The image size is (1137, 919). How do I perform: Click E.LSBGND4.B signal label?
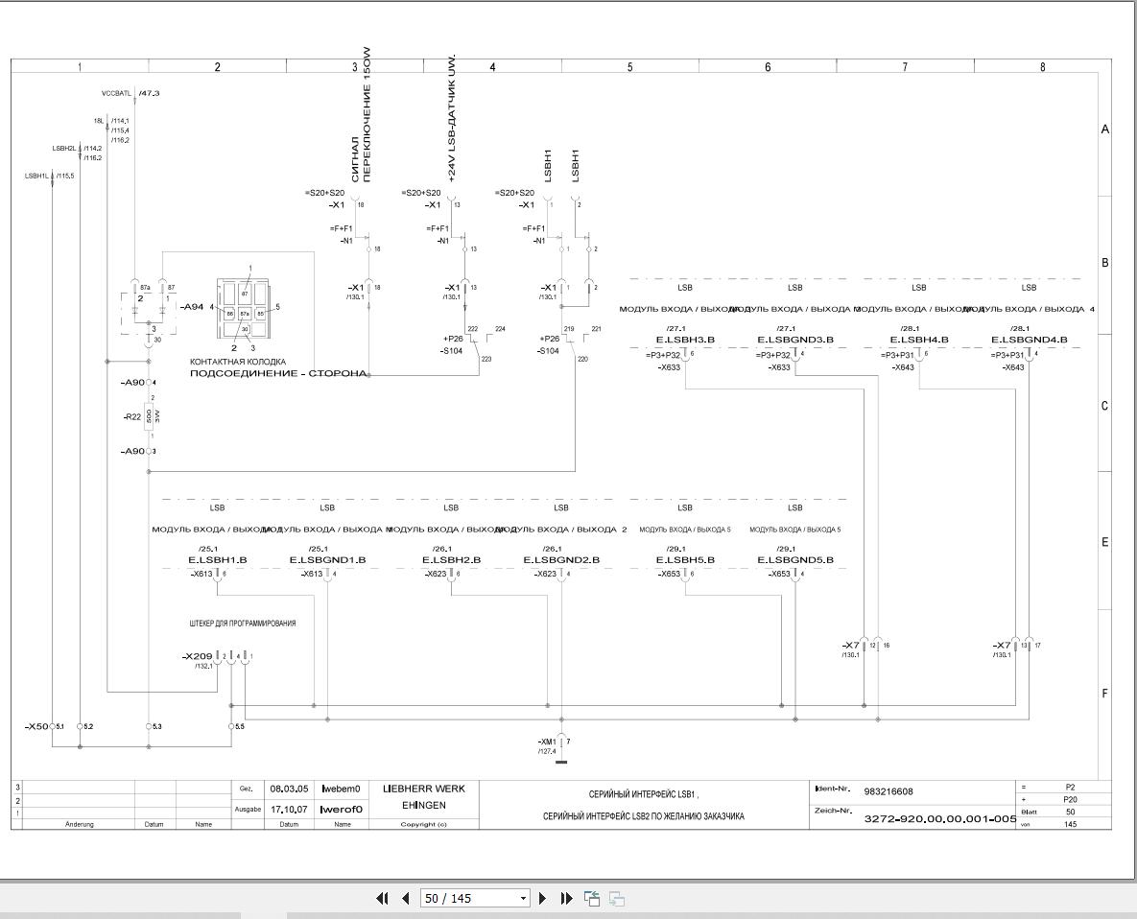coord(1030,340)
